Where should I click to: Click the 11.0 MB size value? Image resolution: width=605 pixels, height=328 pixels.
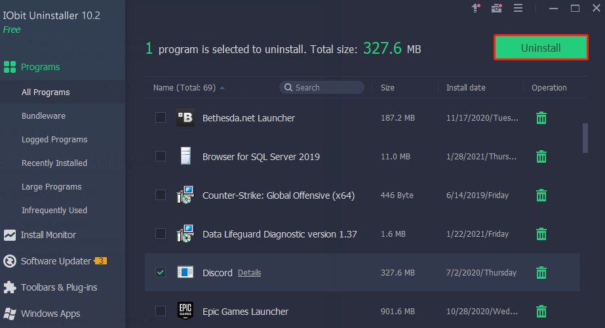tap(395, 157)
